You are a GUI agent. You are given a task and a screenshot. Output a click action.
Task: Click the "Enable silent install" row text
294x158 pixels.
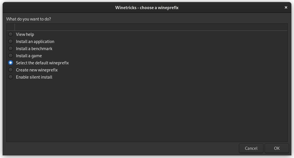click(34, 77)
